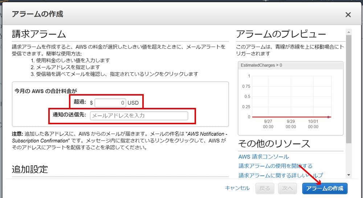Close the アラームの作成 dialog with X
Image resolution: width=363 pixels, height=198 pixels.
click(x=348, y=15)
